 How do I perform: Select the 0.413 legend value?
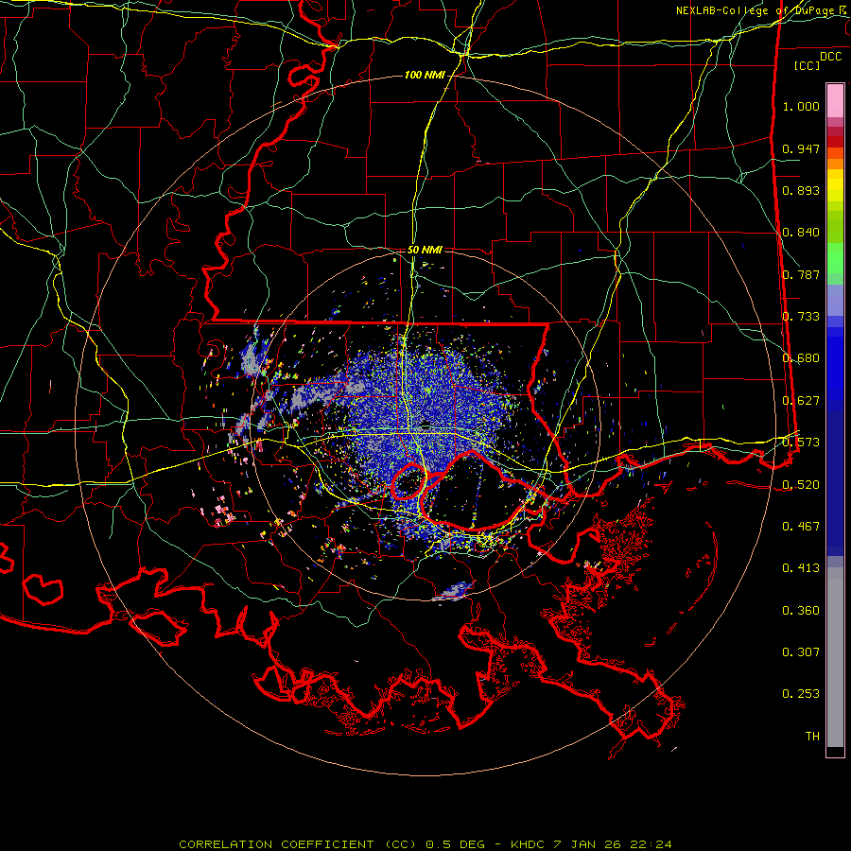coord(801,568)
